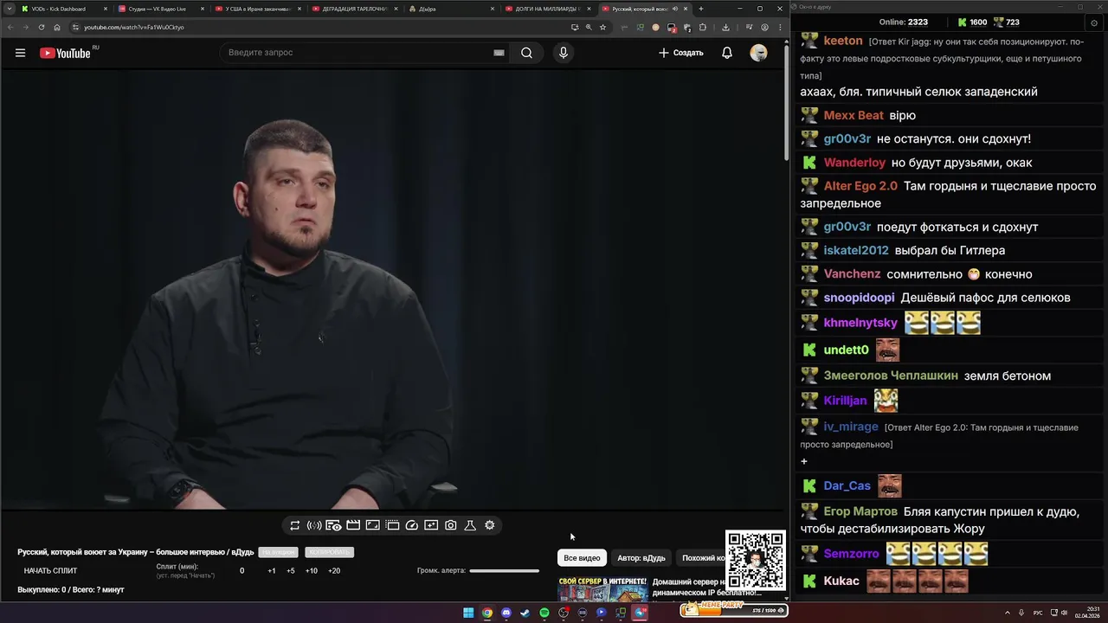Click the theater frame icon in player toolbar
The height and width of the screenshot is (623, 1108).
click(x=372, y=525)
